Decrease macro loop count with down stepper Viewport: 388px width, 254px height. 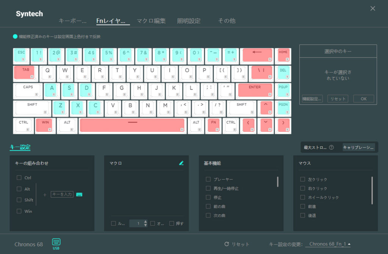tap(145, 225)
